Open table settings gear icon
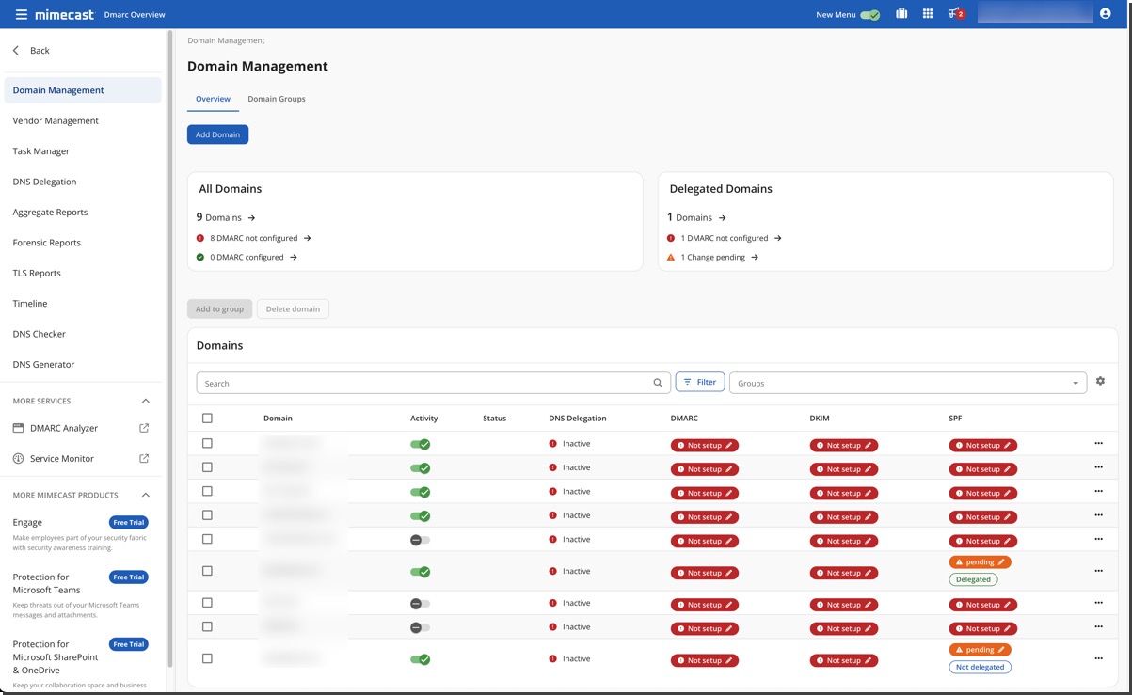 (1100, 381)
